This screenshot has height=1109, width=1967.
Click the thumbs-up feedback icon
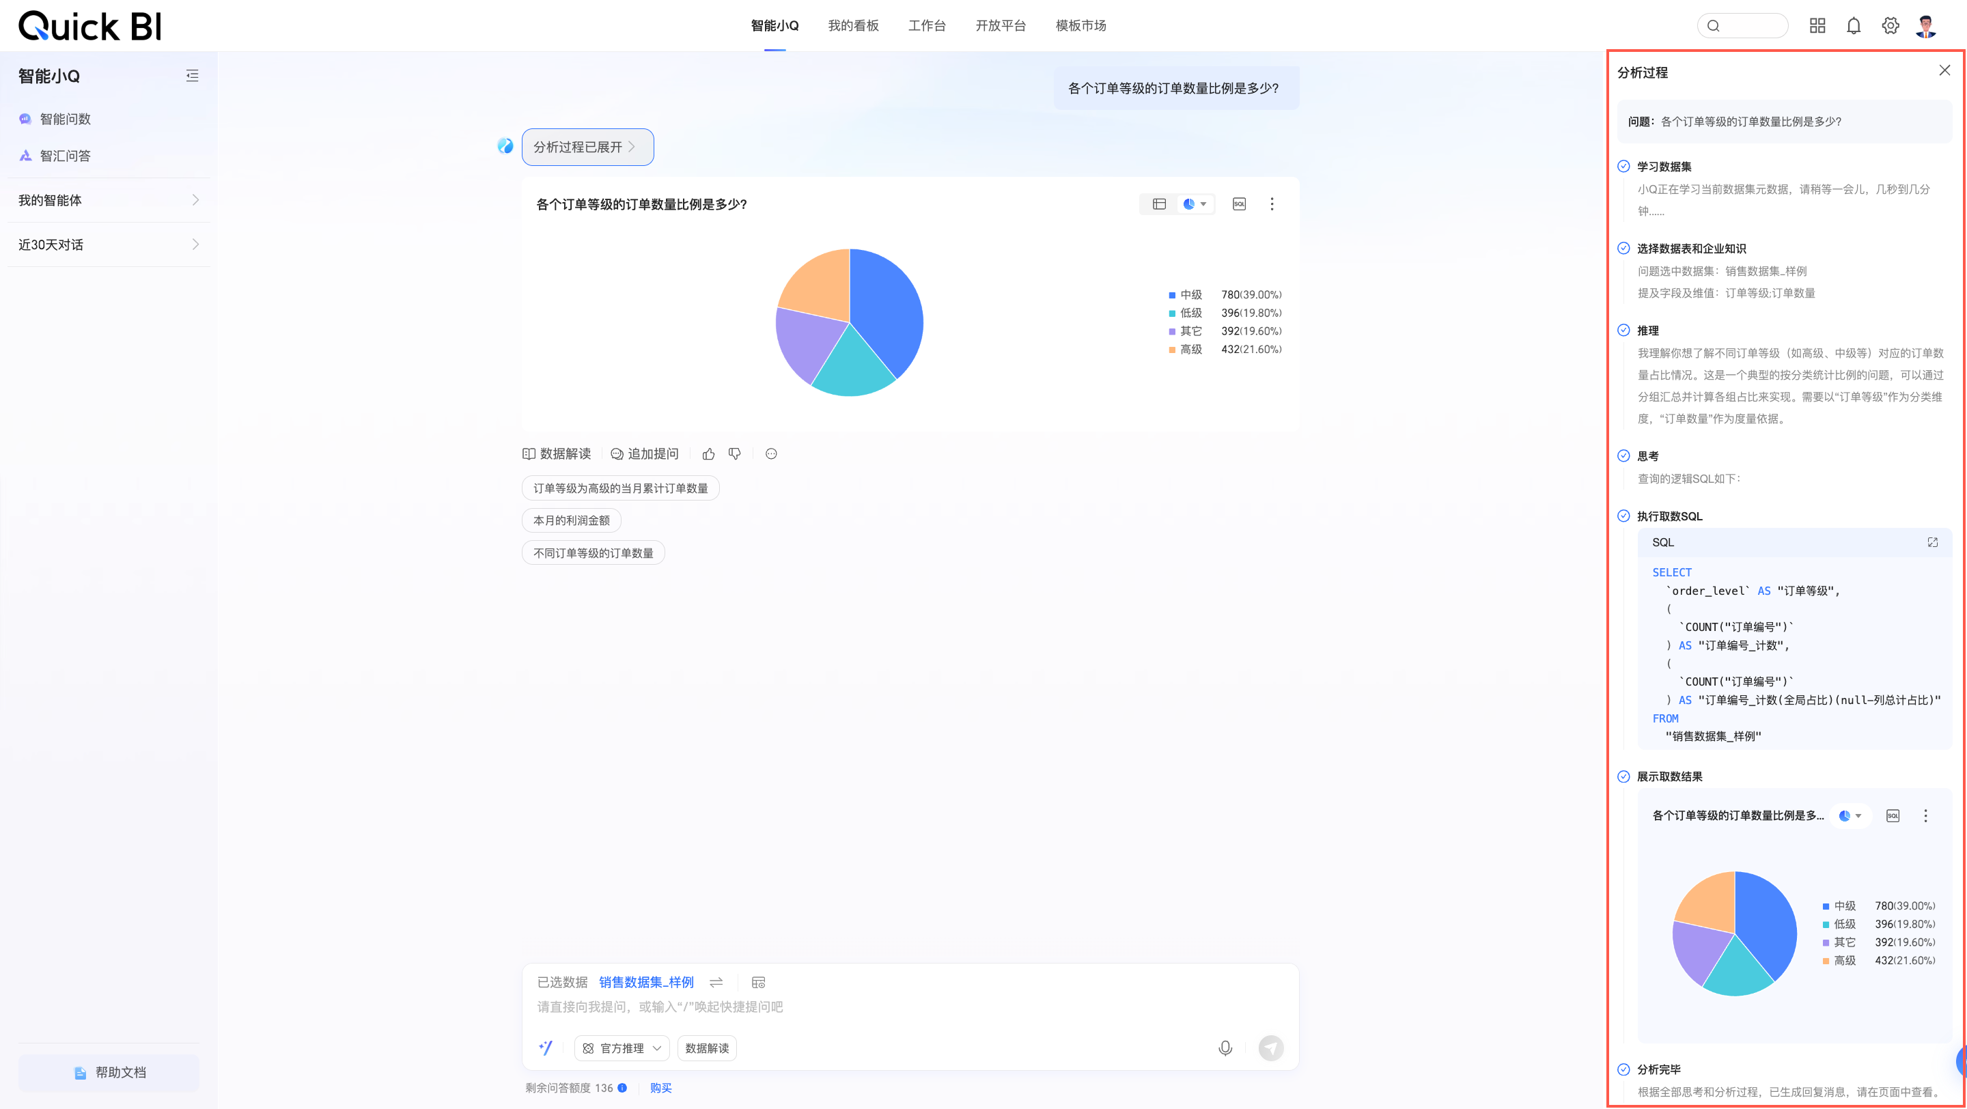point(709,453)
